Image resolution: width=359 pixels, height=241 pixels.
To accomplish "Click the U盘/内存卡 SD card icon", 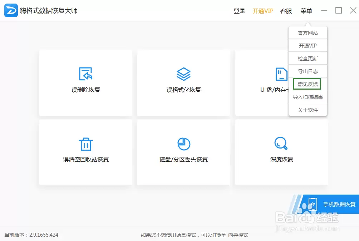I will [x=281, y=74].
